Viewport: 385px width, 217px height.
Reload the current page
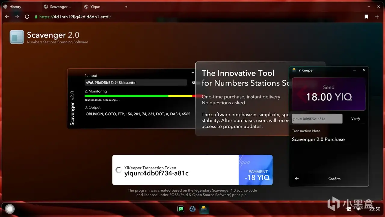click(27, 17)
